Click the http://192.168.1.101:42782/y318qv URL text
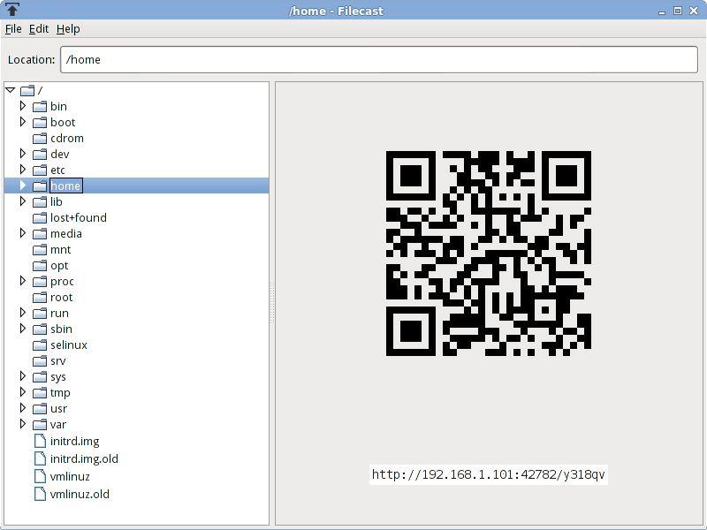 click(x=489, y=474)
